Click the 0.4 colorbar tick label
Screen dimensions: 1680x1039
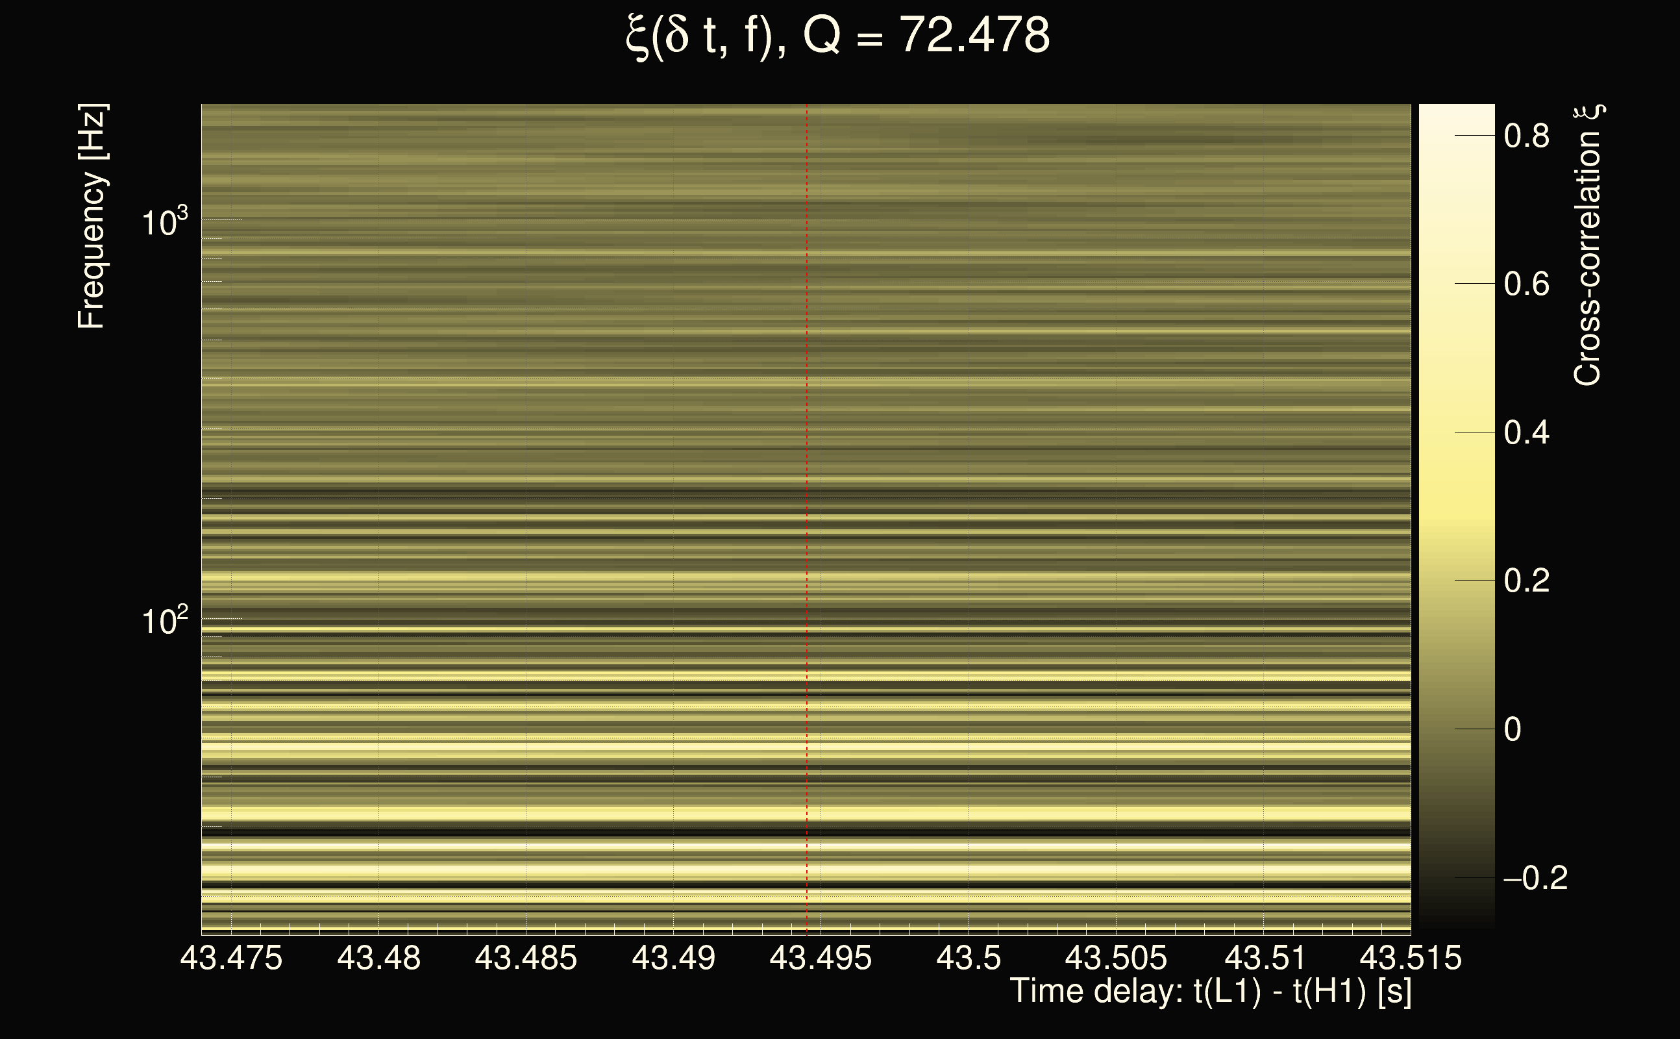[x=1526, y=433]
